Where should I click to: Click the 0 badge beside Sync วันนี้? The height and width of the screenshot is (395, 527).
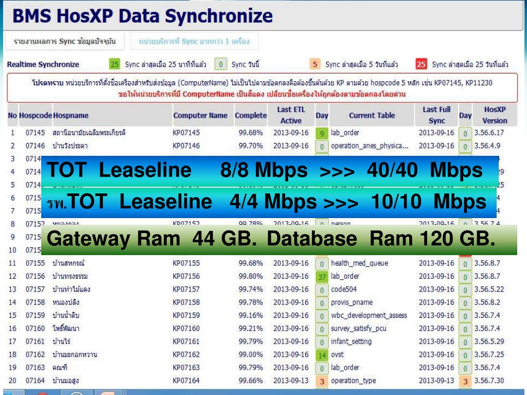coord(221,64)
